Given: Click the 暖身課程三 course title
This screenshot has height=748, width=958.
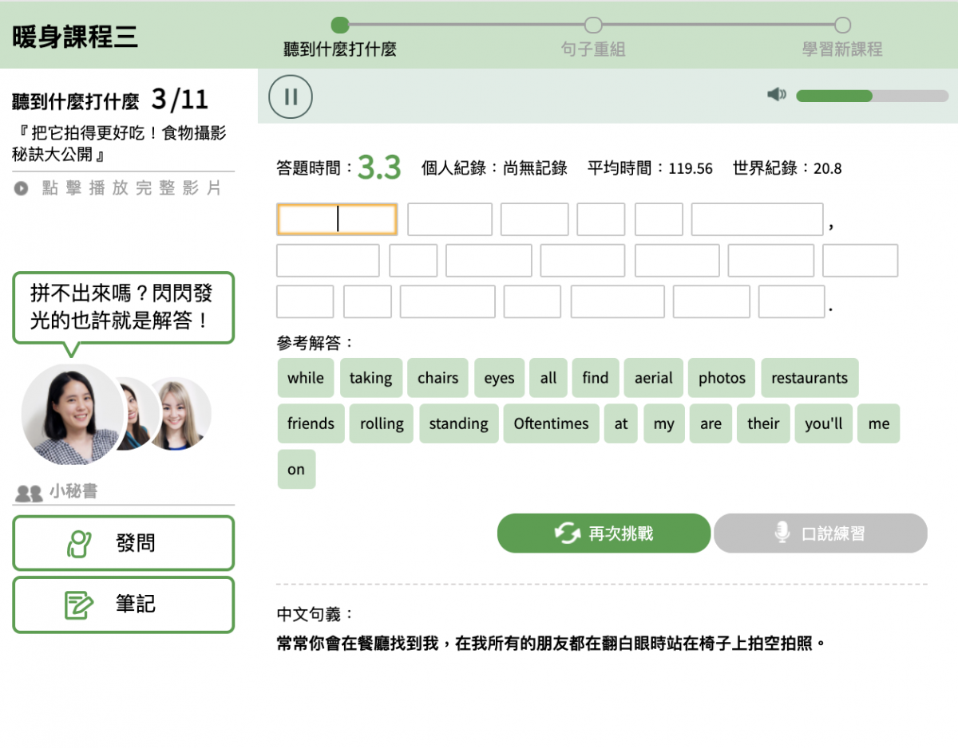Looking at the screenshot, I should 75,36.
